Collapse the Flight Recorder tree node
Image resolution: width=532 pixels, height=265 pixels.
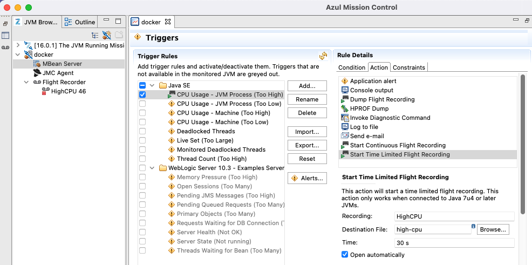coord(26,82)
